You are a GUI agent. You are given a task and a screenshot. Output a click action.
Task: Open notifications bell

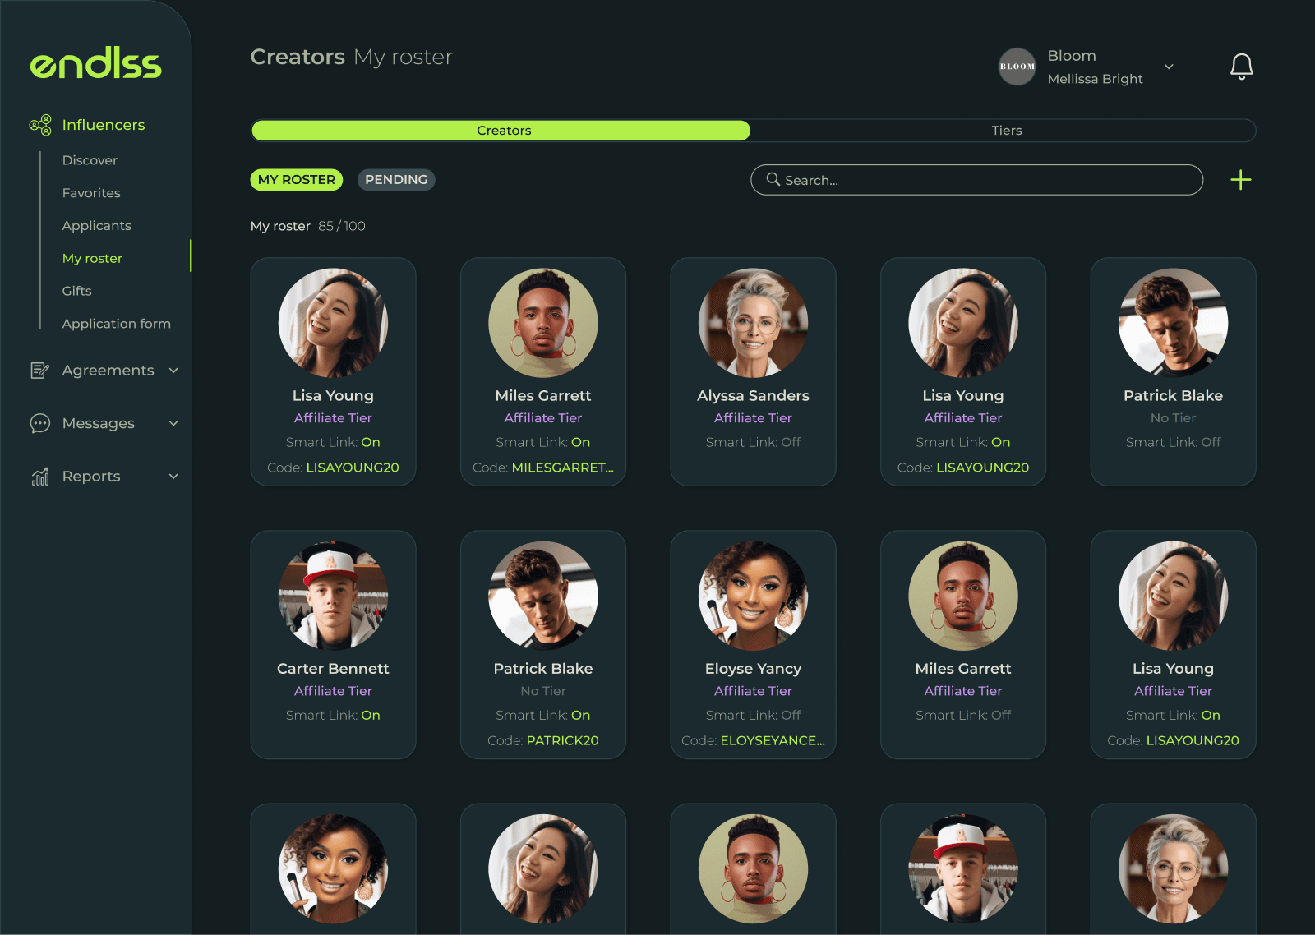click(1241, 67)
